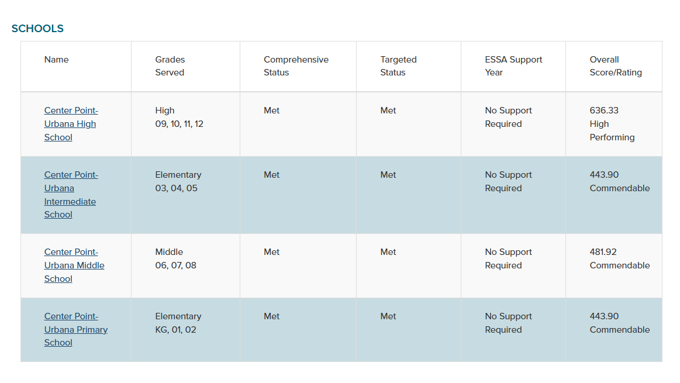Click the High School's Comprehensive Status Met cell

click(271, 111)
